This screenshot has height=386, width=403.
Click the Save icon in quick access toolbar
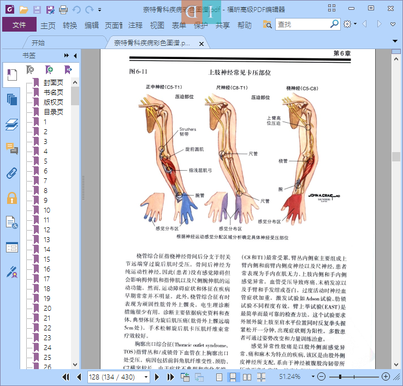point(37,10)
